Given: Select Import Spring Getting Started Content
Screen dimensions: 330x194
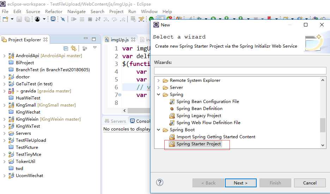Looking at the screenshot, I should tap(212, 137).
